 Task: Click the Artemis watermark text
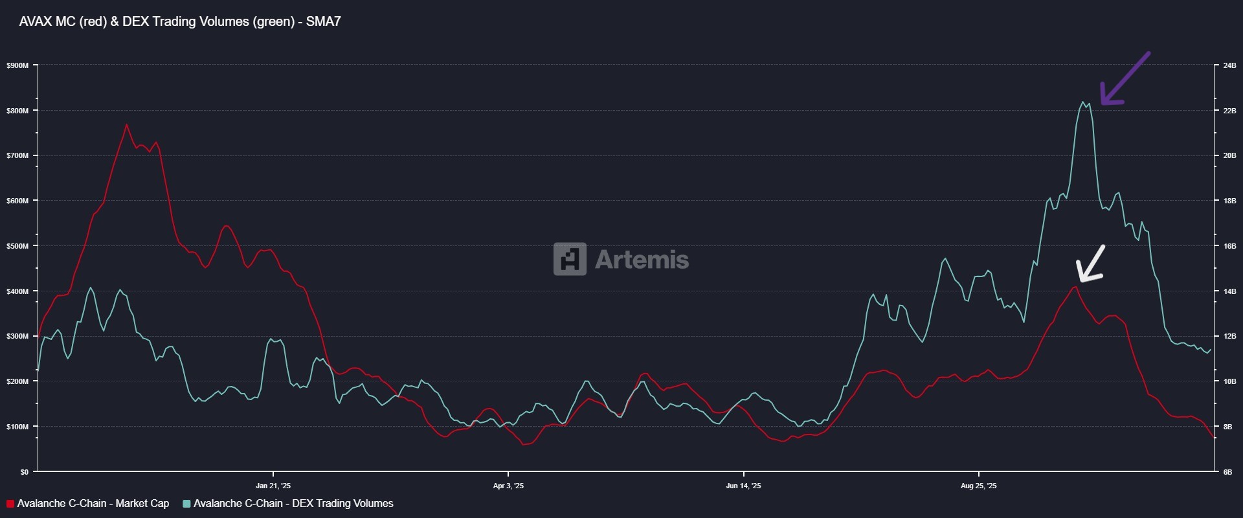click(642, 260)
